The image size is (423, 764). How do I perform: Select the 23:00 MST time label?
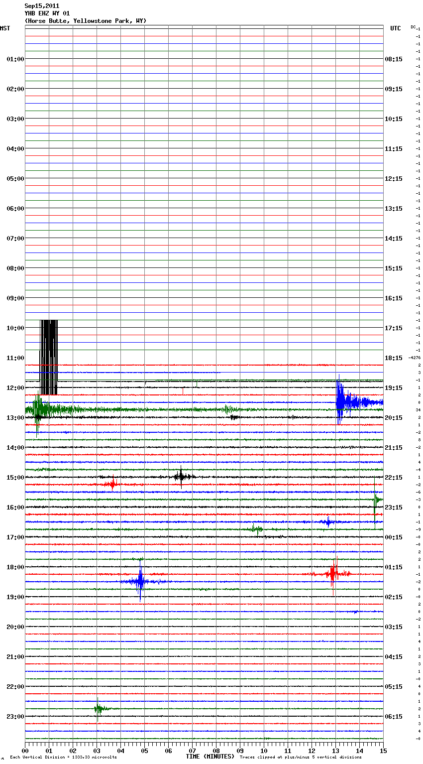click(15, 717)
